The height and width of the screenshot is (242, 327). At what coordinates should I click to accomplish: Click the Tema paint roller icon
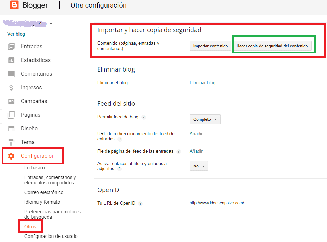11,142
